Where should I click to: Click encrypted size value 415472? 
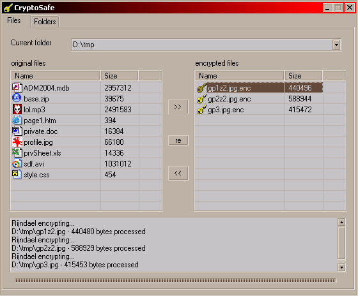[300, 110]
